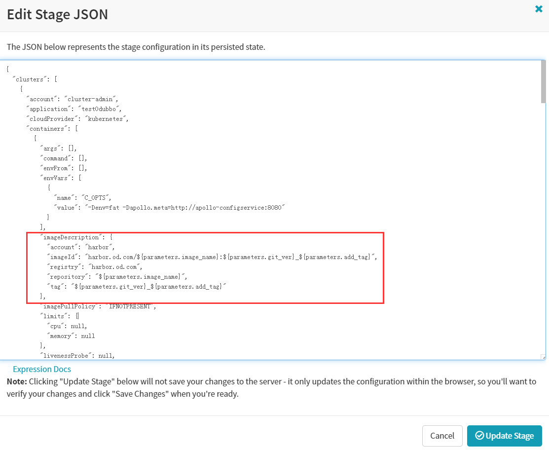Click the "account": "cluster-admin" line
549x450 pixels.
point(72,99)
